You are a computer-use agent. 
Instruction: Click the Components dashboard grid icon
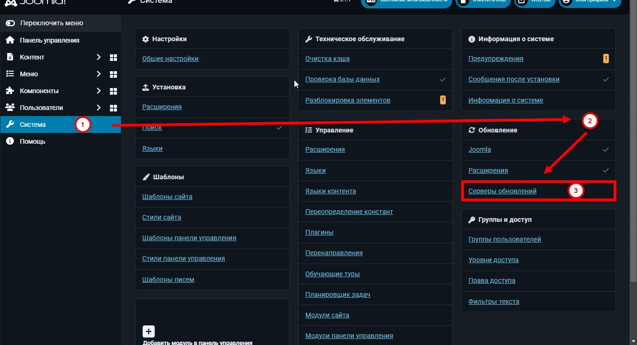(113, 91)
